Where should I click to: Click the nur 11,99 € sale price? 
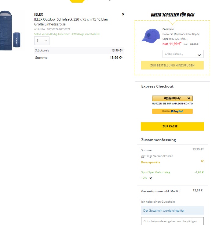[172, 44]
